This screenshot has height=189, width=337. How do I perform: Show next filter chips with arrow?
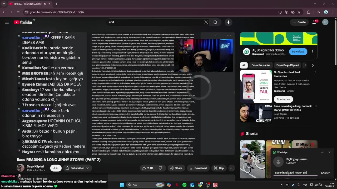313,65
